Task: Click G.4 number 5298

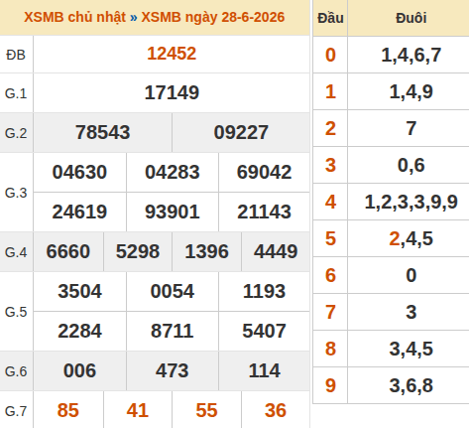Action: (138, 251)
